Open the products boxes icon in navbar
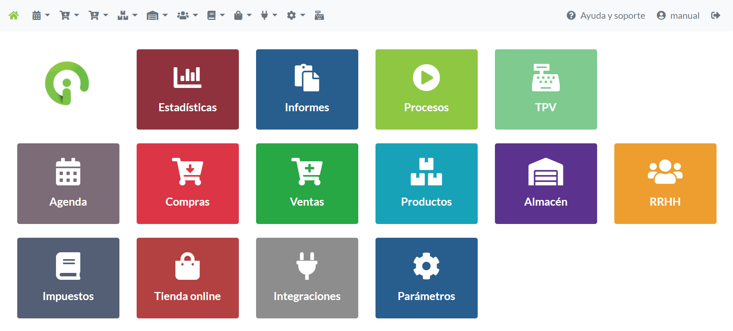 123,15
